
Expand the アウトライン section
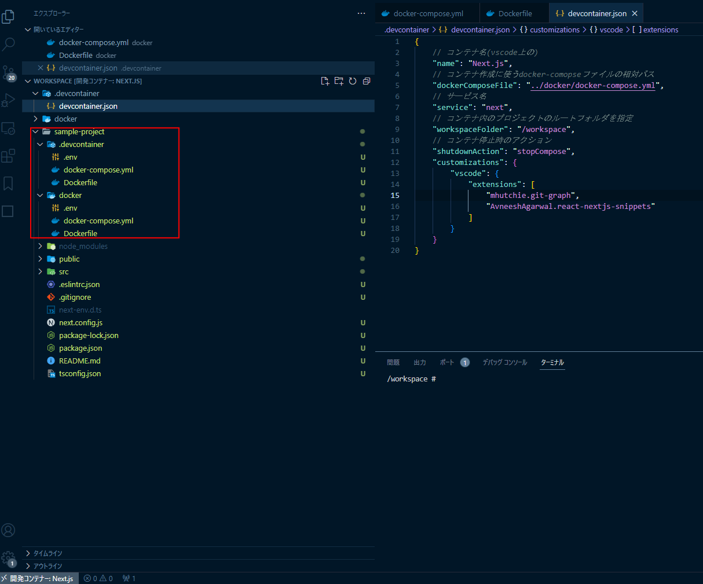click(199, 566)
